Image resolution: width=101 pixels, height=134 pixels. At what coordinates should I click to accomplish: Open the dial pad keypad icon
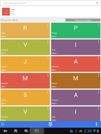[x=50, y=124]
